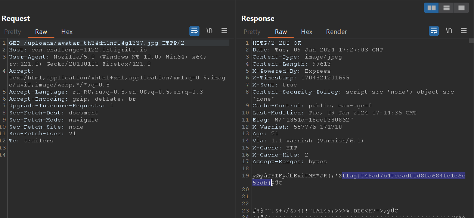
Task: Switch Request view to the Pretty tab
Action: coord(13,32)
